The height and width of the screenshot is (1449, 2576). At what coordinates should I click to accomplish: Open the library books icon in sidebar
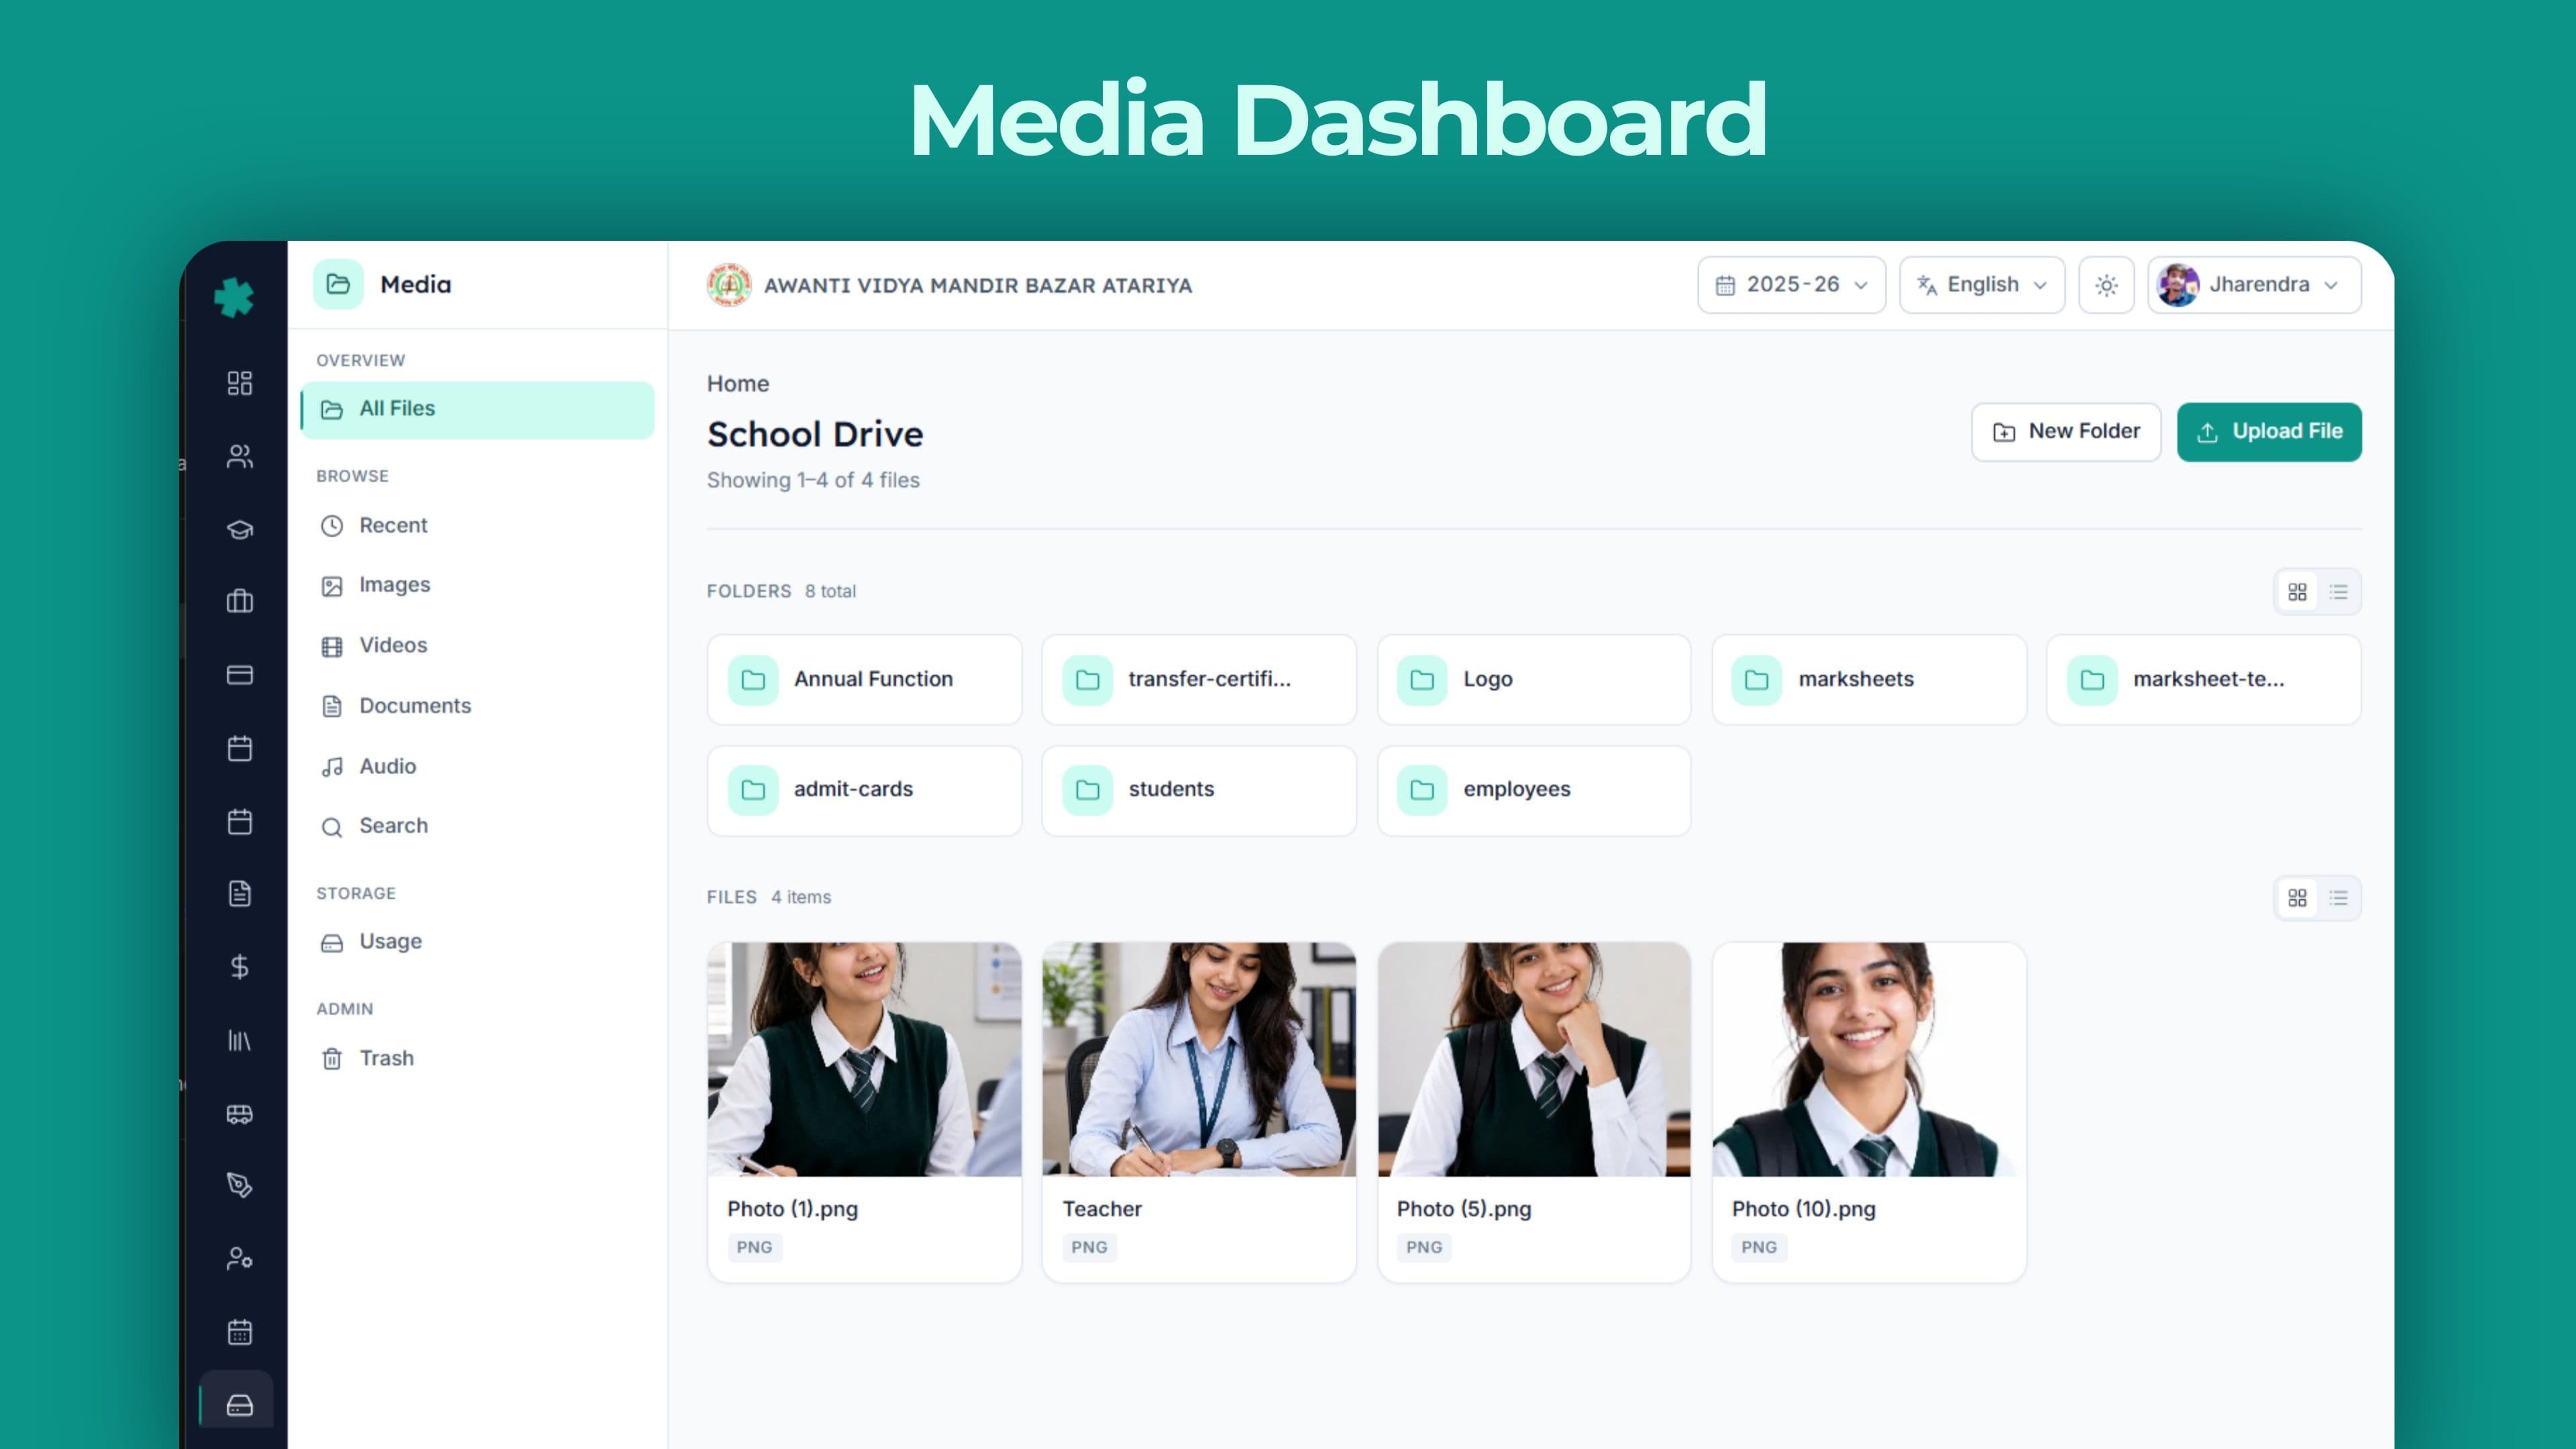click(240, 1041)
